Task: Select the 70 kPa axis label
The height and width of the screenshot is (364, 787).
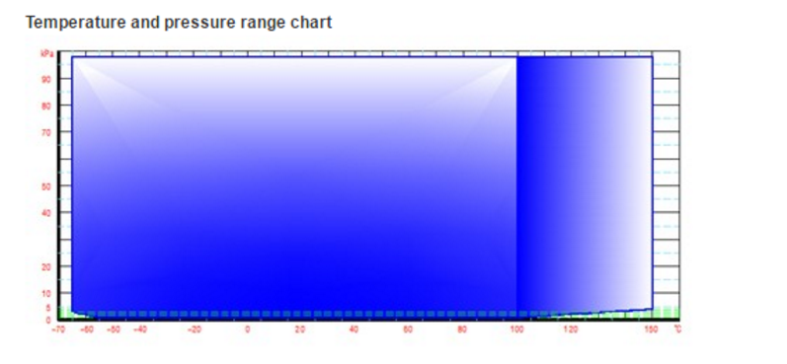Action: coord(48,132)
